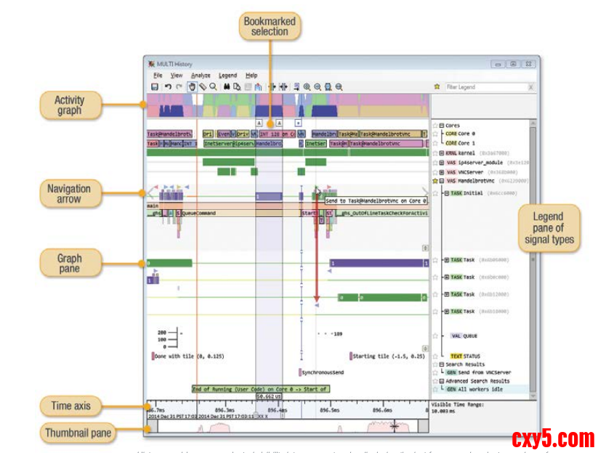The image size is (598, 453).
Task: Select GEN Send from VNCServer entry
Action: point(479,372)
